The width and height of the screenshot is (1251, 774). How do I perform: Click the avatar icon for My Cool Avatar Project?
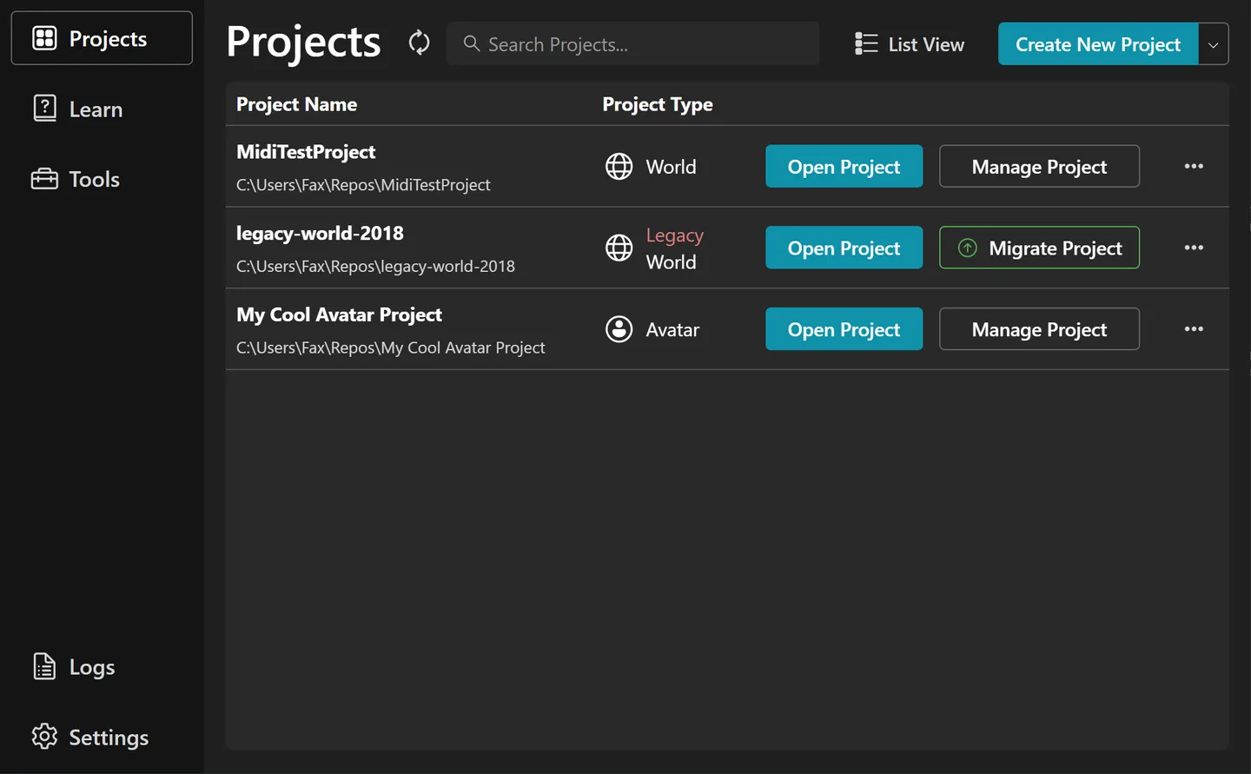coord(619,329)
